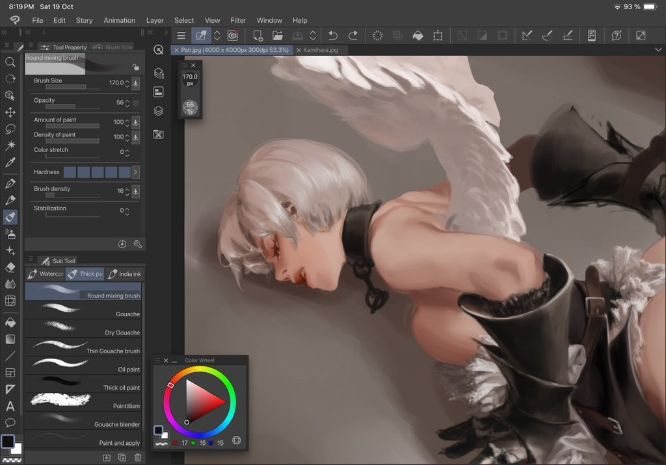Select the Gouache blender brush
The height and width of the screenshot is (465, 666).
coord(83,420)
